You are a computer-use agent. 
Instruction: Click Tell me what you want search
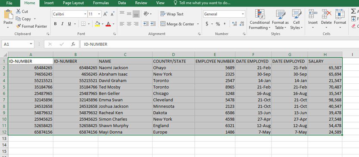(202, 3)
